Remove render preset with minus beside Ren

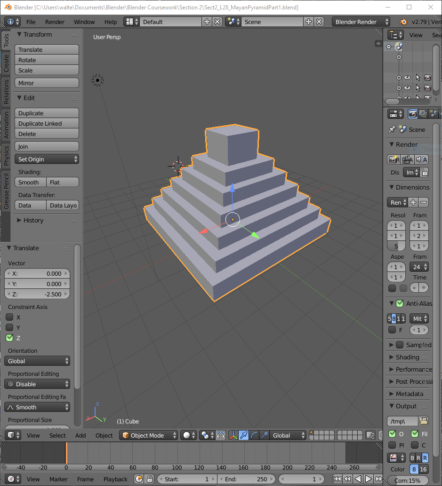423,202
